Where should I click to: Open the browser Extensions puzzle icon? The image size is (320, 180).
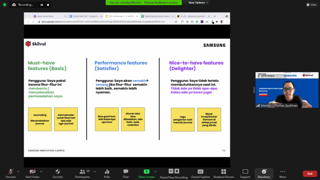click(x=217, y=22)
